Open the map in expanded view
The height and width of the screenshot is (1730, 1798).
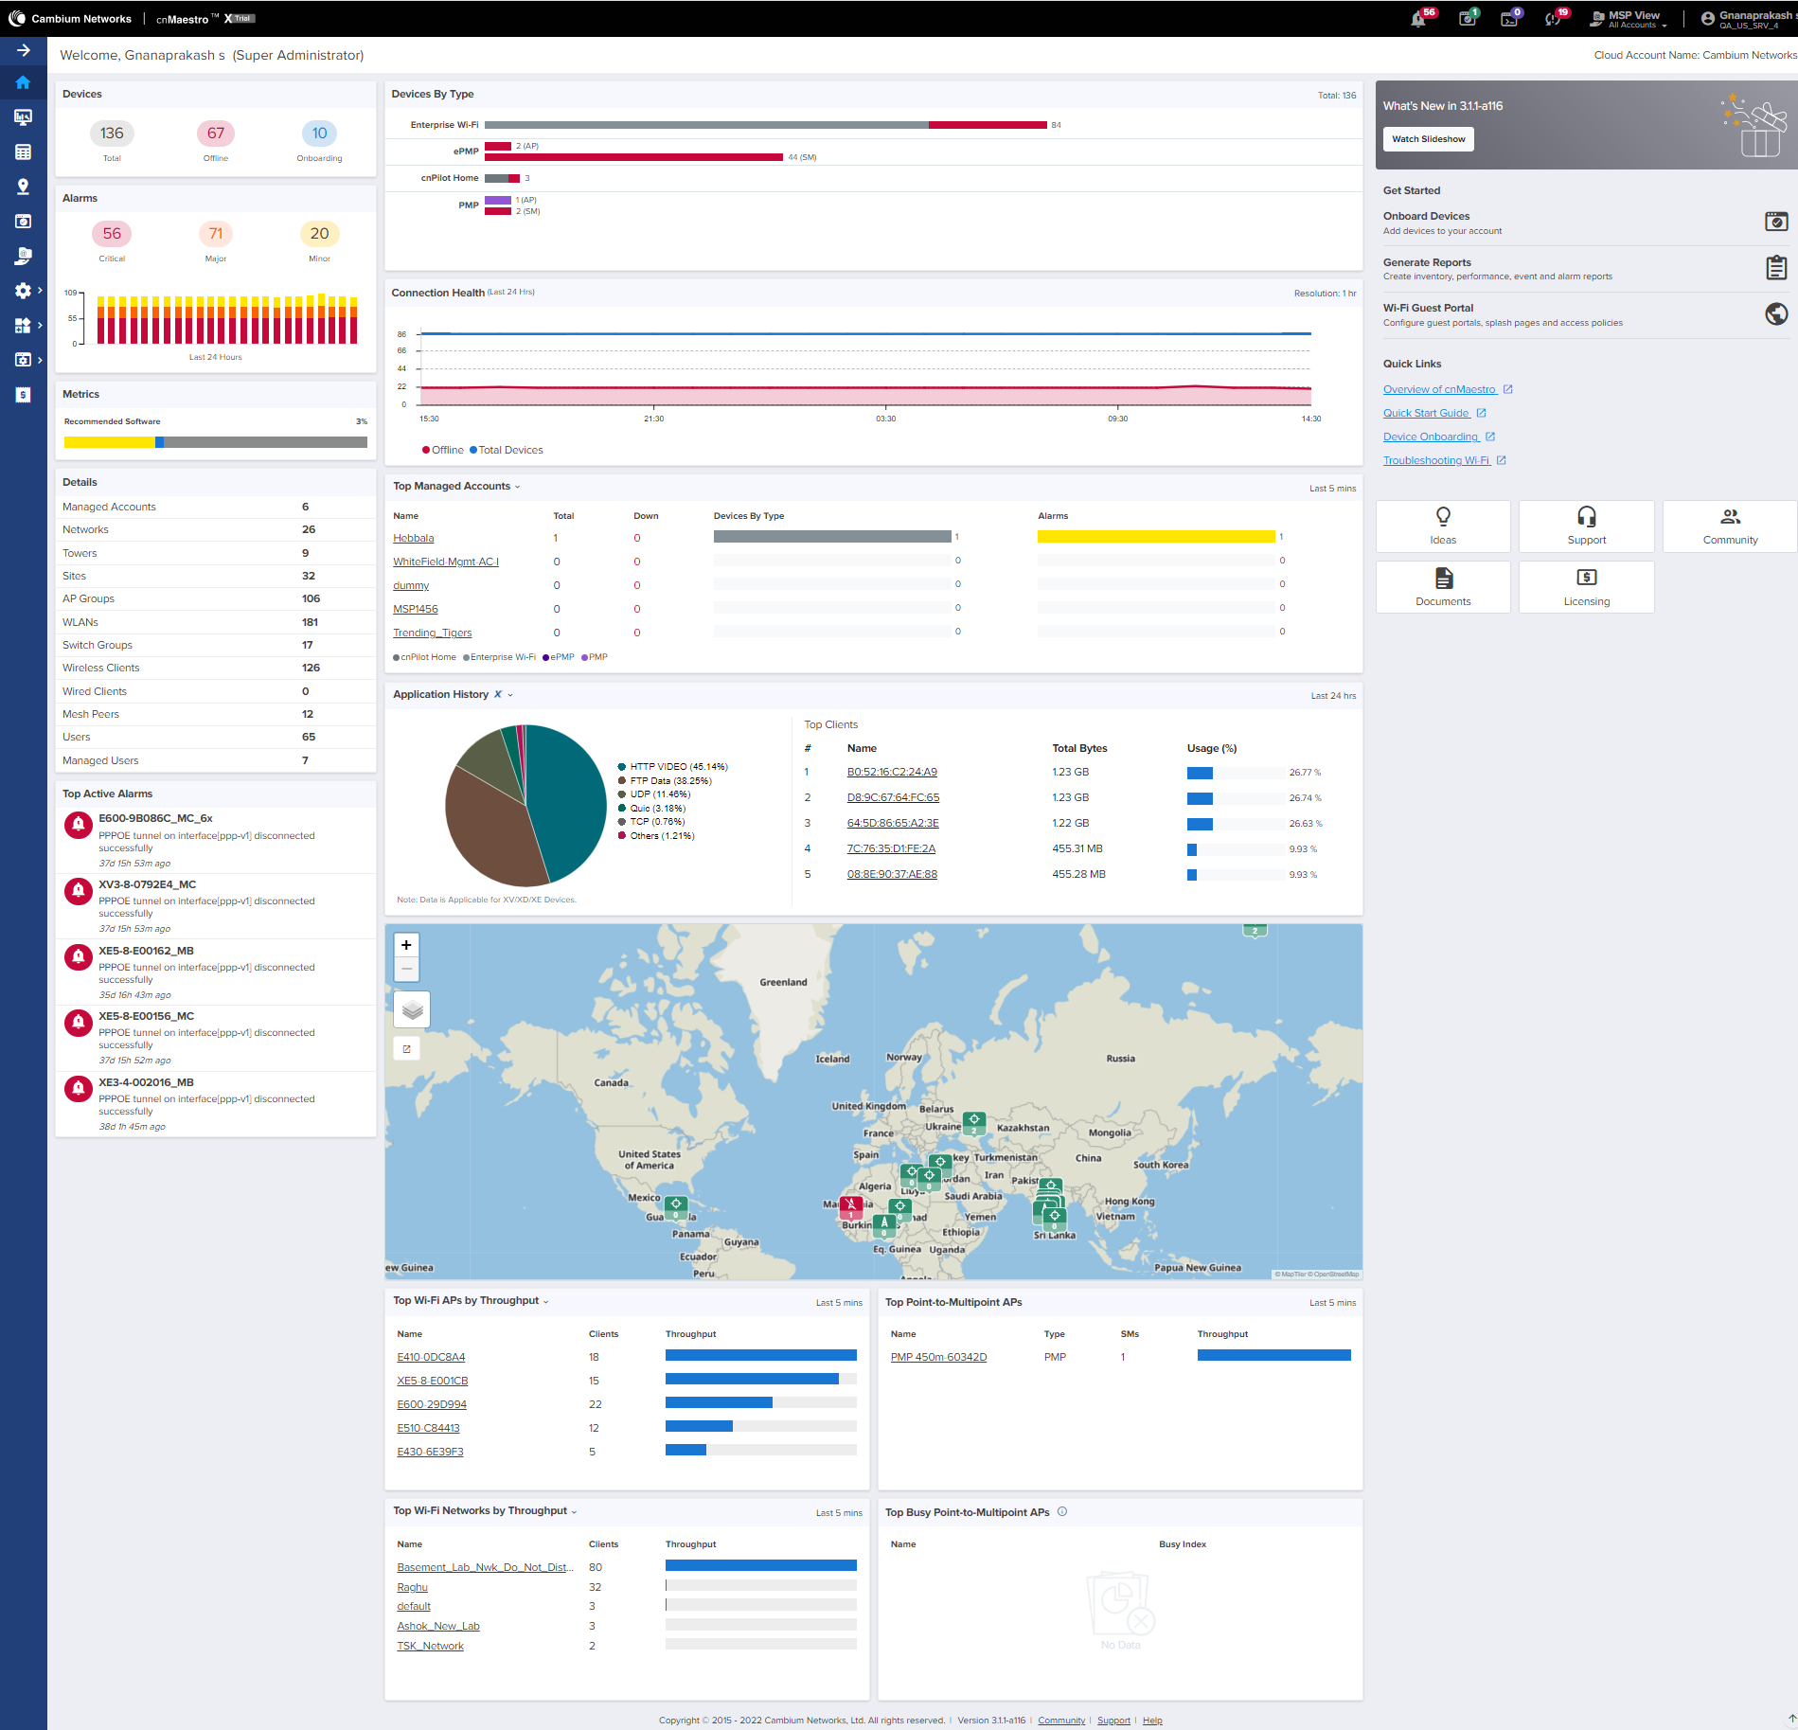(406, 1049)
